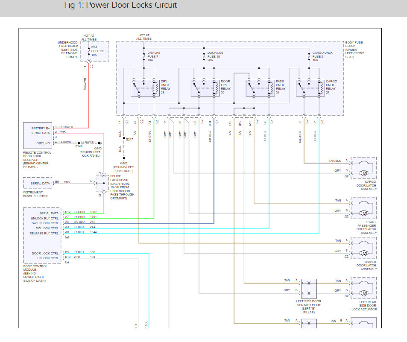Click wire circuit number 245

(x=93, y=222)
